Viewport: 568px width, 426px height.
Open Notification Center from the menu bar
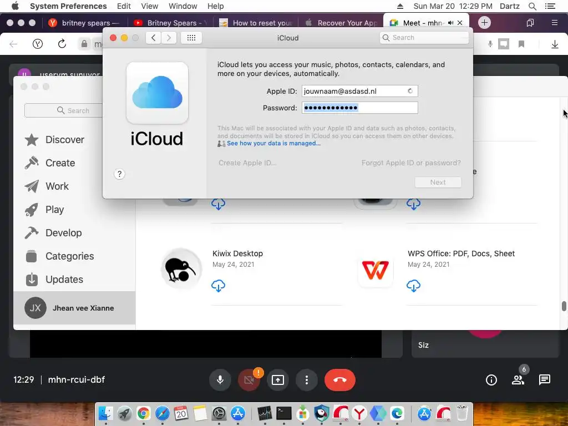pos(550,6)
